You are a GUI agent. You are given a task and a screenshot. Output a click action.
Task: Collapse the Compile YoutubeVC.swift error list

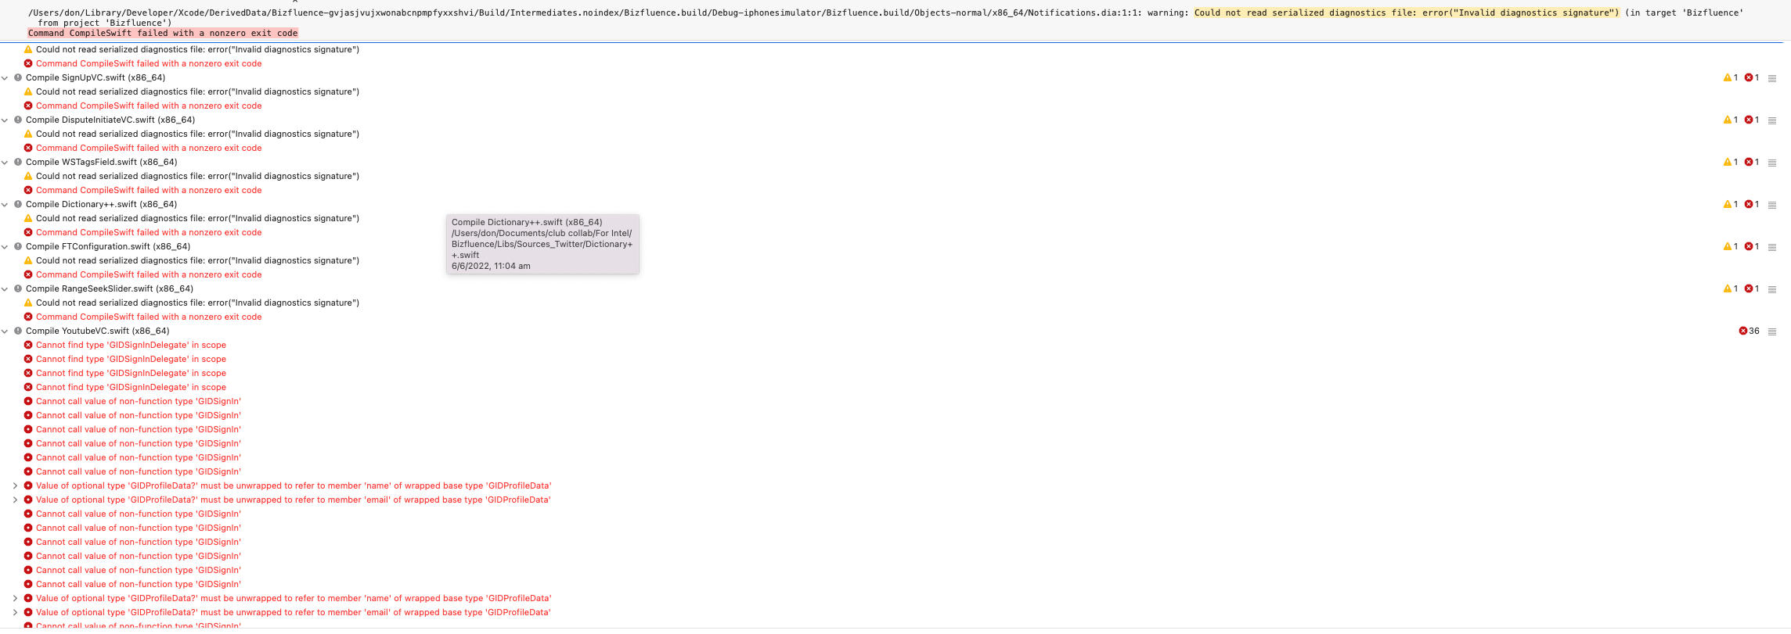pyautogui.click(x=5, y=331)
